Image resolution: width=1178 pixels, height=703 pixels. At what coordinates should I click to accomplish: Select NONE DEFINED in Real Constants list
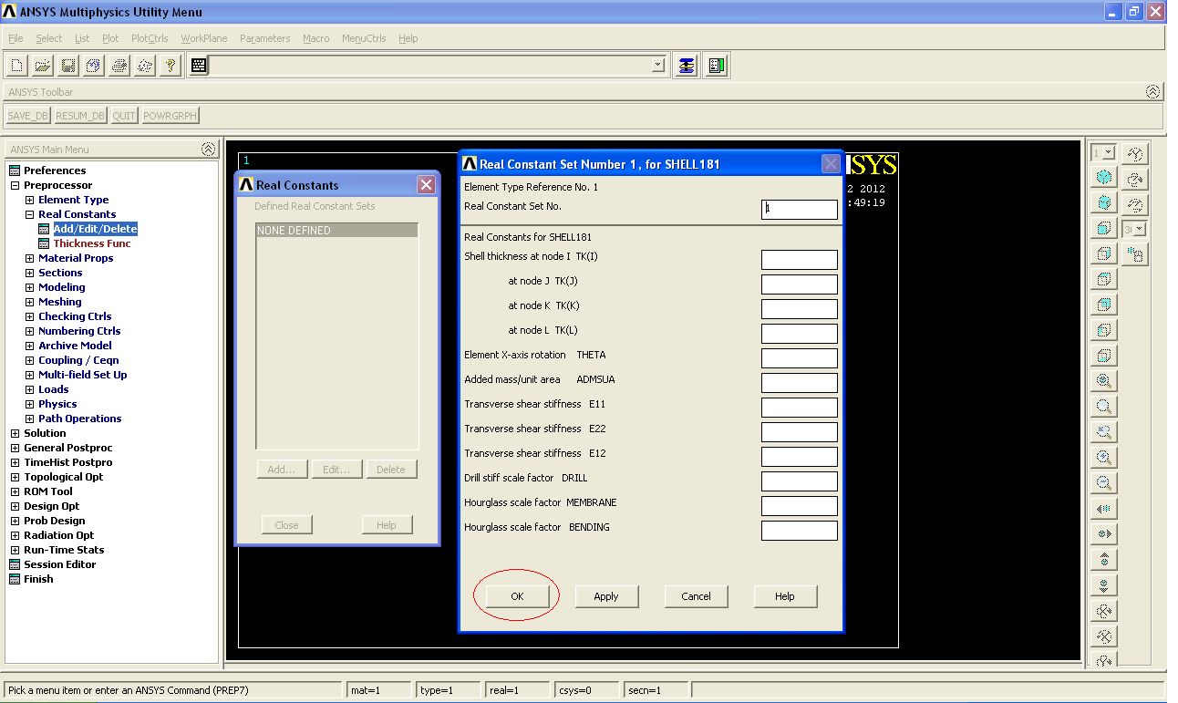pos(336,231)
